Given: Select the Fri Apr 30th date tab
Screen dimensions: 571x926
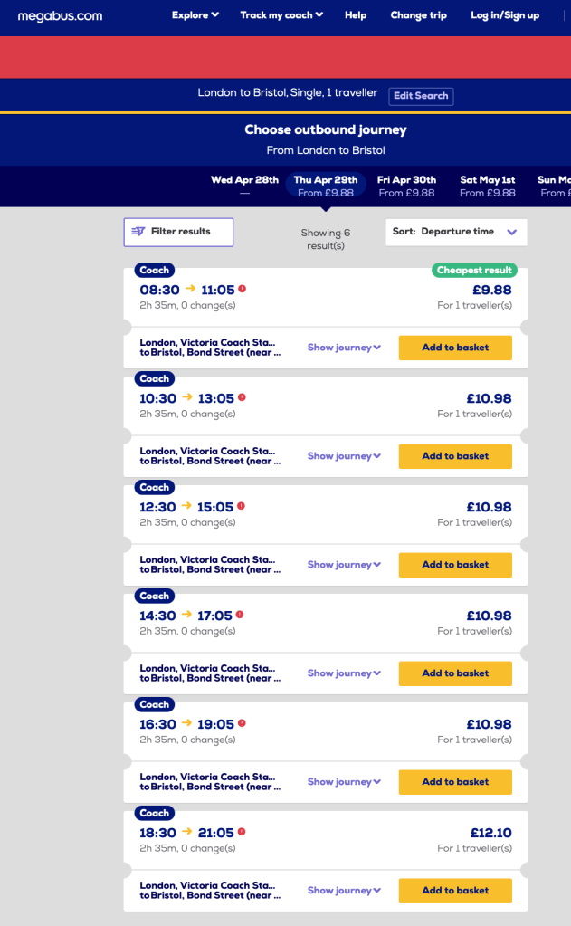Looking at the screenshot, I should pos(406,186).
